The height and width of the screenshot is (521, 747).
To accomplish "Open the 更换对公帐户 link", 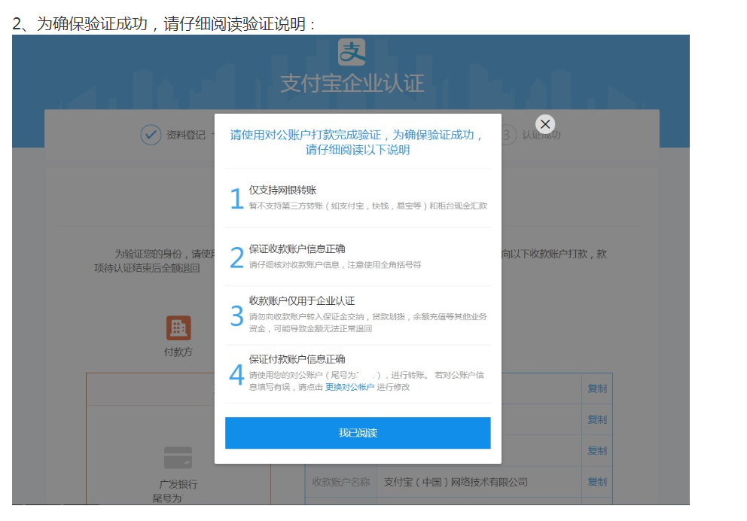I will 349,387.
